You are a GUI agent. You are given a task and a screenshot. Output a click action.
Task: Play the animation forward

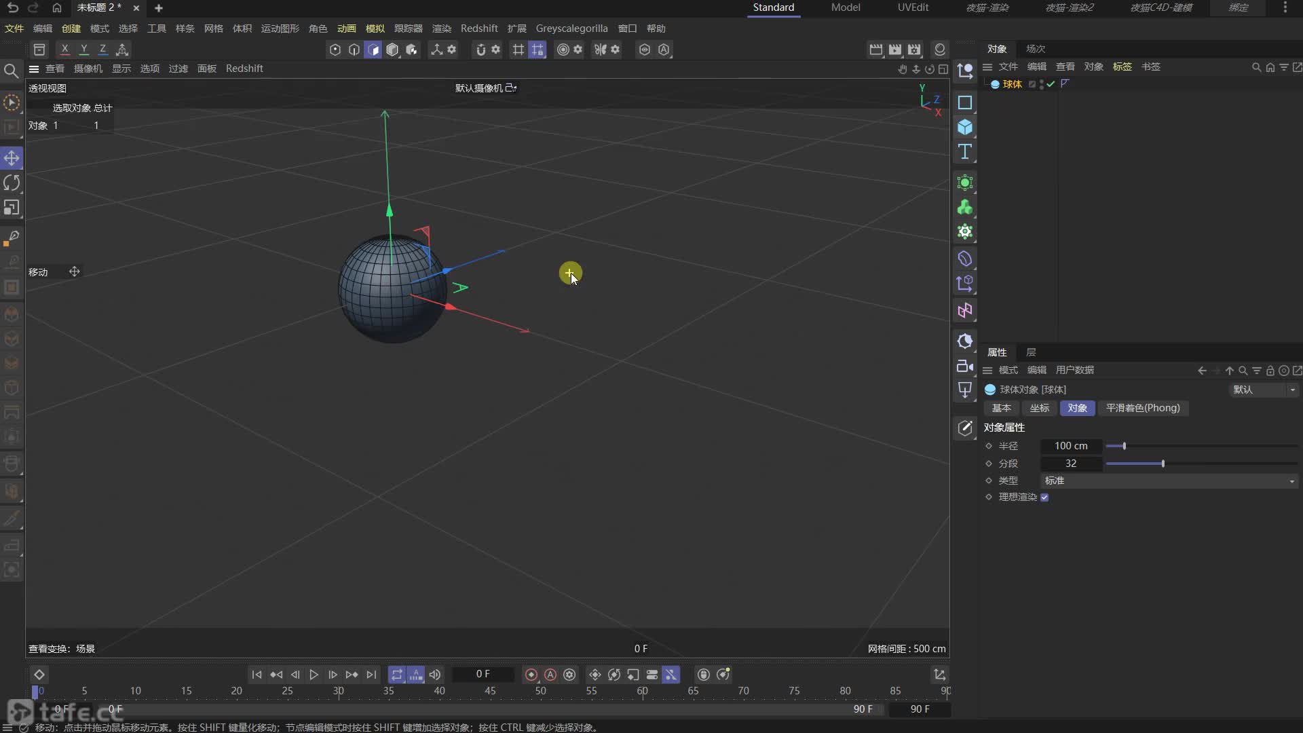click(x=314, y=675)
